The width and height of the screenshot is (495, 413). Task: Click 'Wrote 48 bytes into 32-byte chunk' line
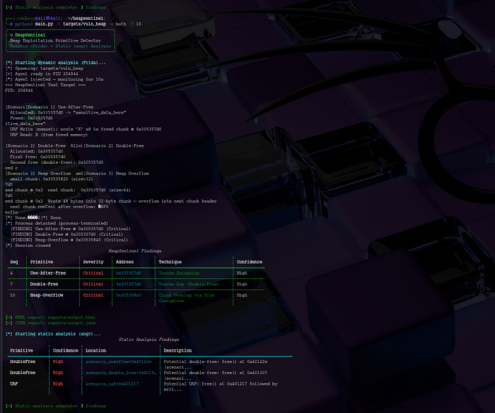pos(132,201)
